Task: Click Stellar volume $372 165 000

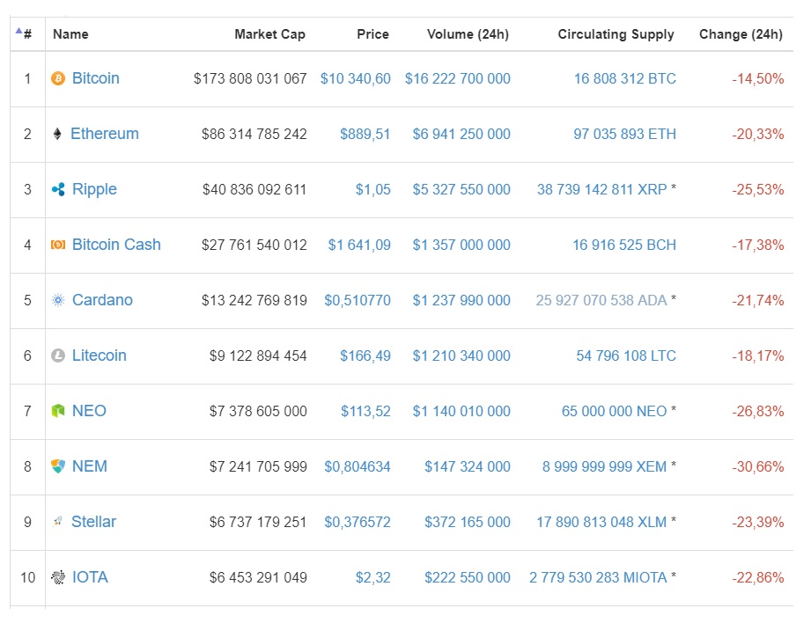Action: (x=468, y=522)
